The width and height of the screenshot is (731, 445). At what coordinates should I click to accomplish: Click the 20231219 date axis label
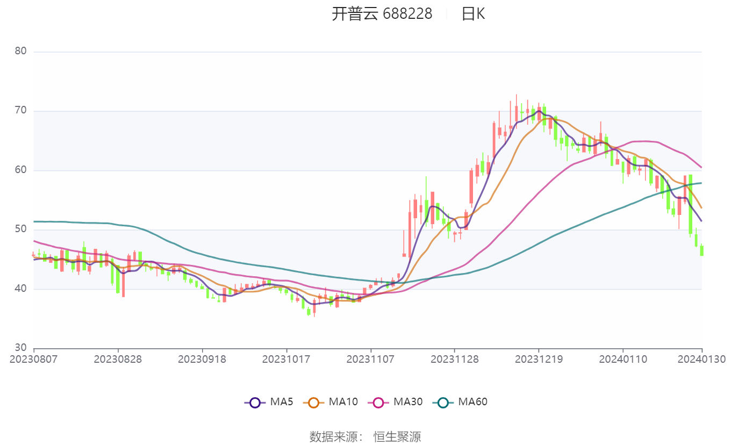pyautogui.click(x=539, y=359)
